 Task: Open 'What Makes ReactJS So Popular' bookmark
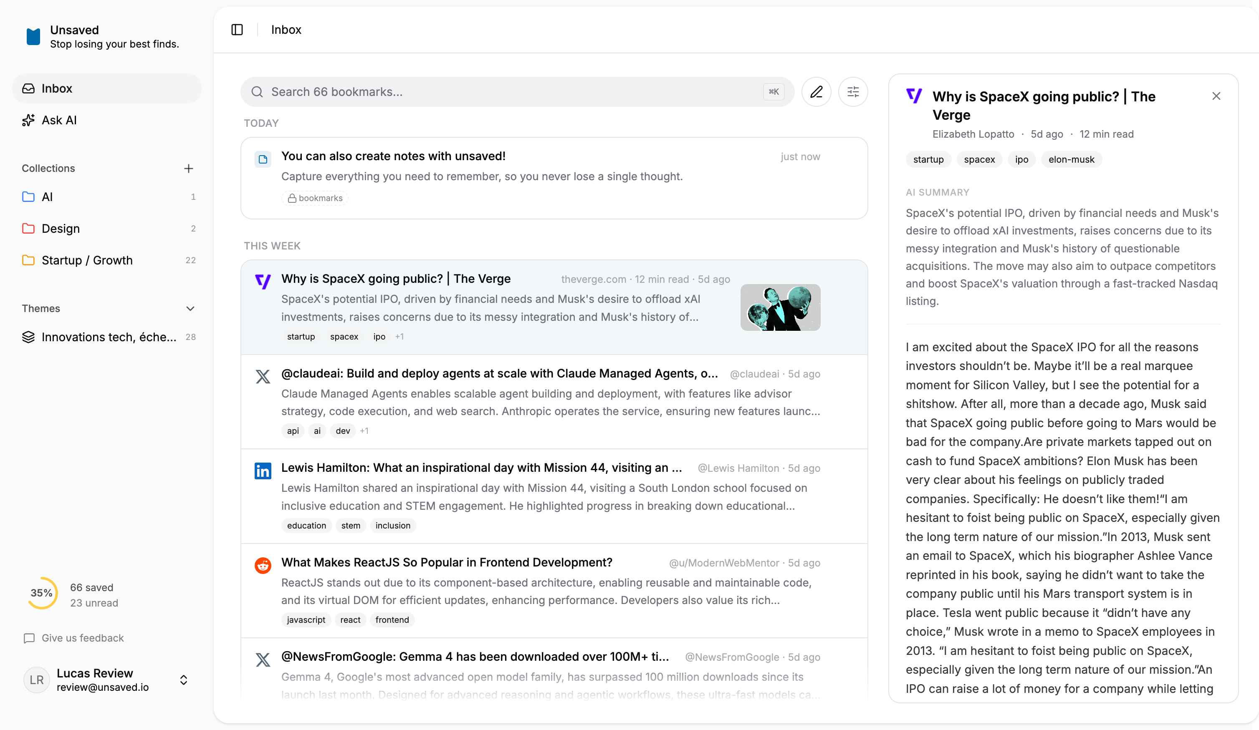click(x=554, y=591)
